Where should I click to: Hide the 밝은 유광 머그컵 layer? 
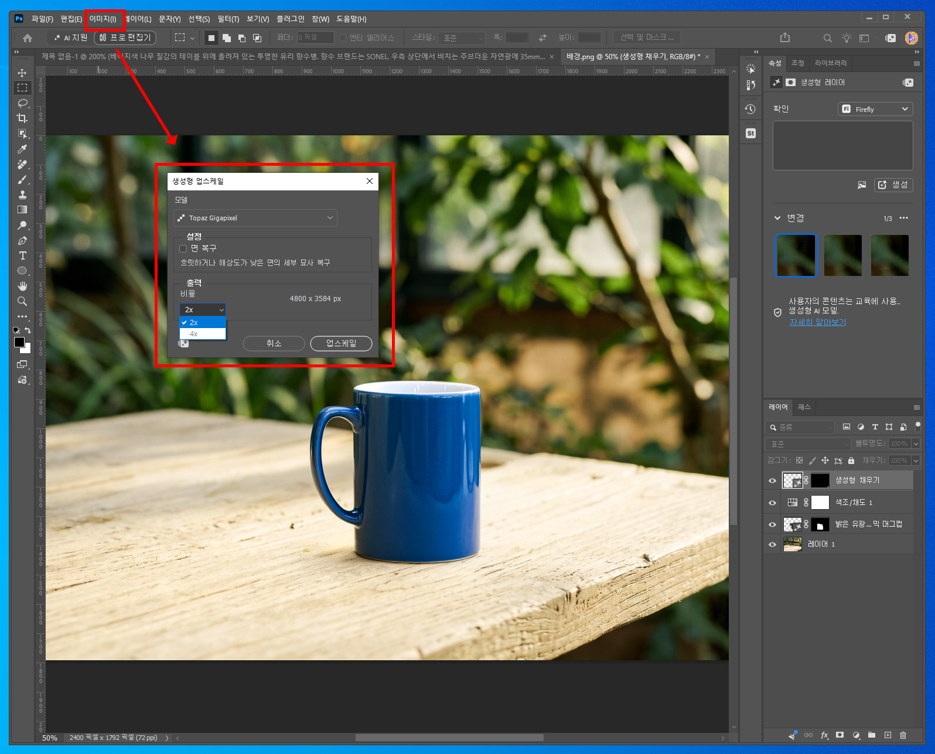[x=772, y=524]
